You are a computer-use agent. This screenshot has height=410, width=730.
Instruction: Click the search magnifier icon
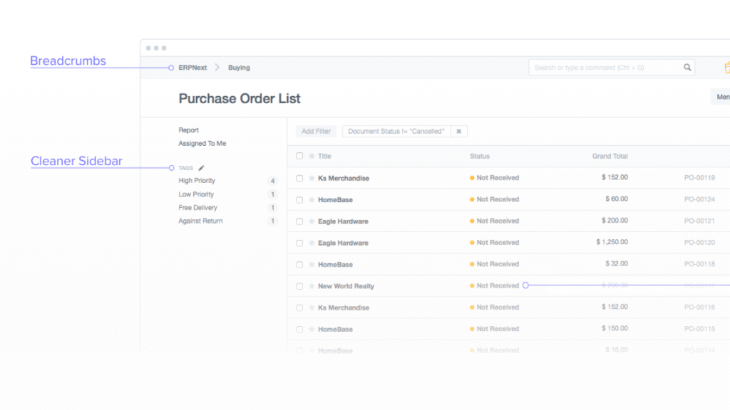pos(687,68)
